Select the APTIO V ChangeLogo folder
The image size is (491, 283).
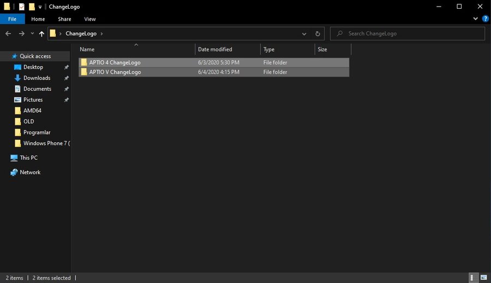(213, 72)
